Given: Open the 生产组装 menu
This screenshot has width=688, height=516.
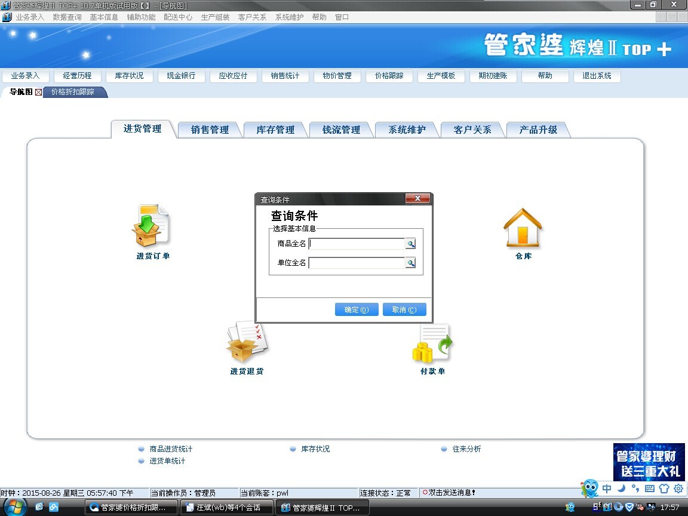Looking at the screenshot, I should pyautogui.click(x=216, y=17).
